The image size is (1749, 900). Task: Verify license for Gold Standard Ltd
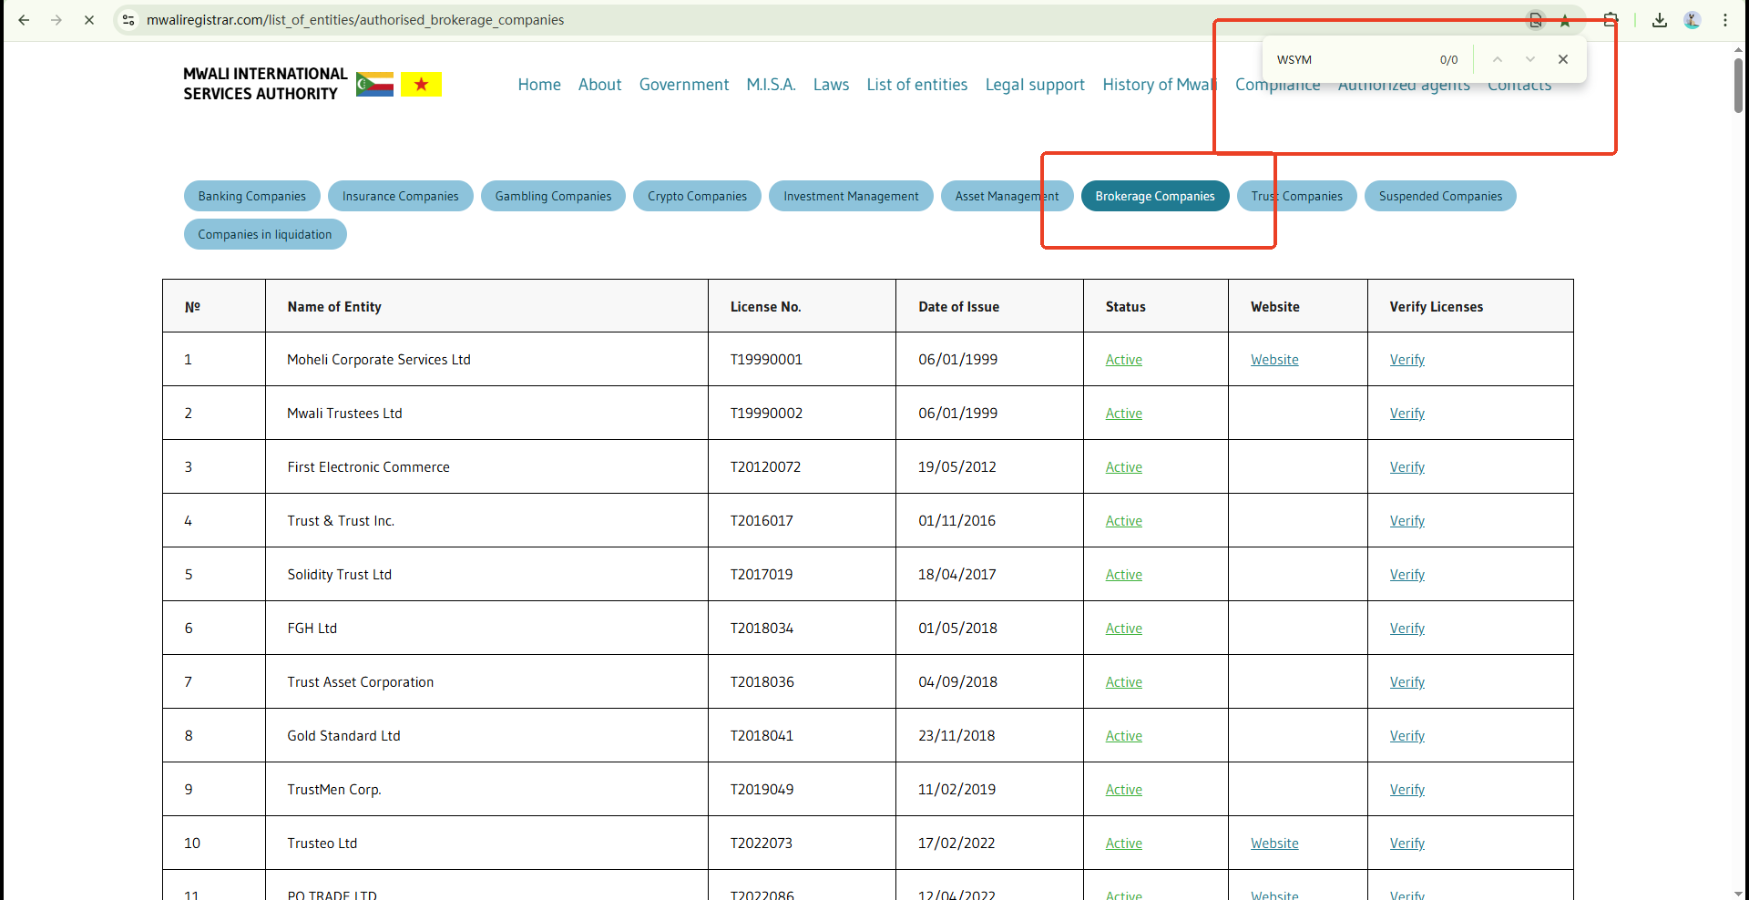(x=1406, y=736)
